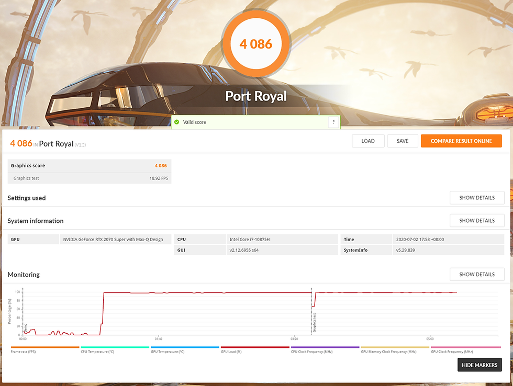The image size is (513, 386).
Task: Click the Graphics test marker on chart
Action: click(x=315, y=323)
